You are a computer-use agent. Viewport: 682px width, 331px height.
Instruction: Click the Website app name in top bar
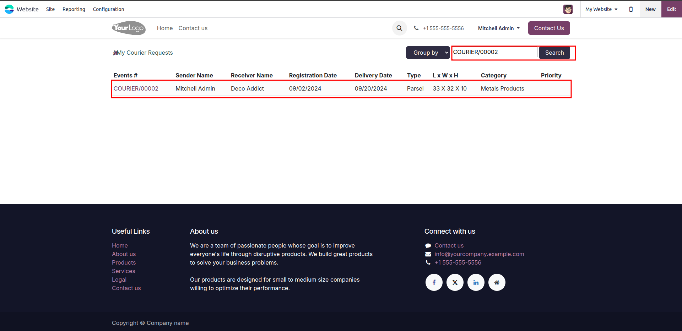pos(28,9)
